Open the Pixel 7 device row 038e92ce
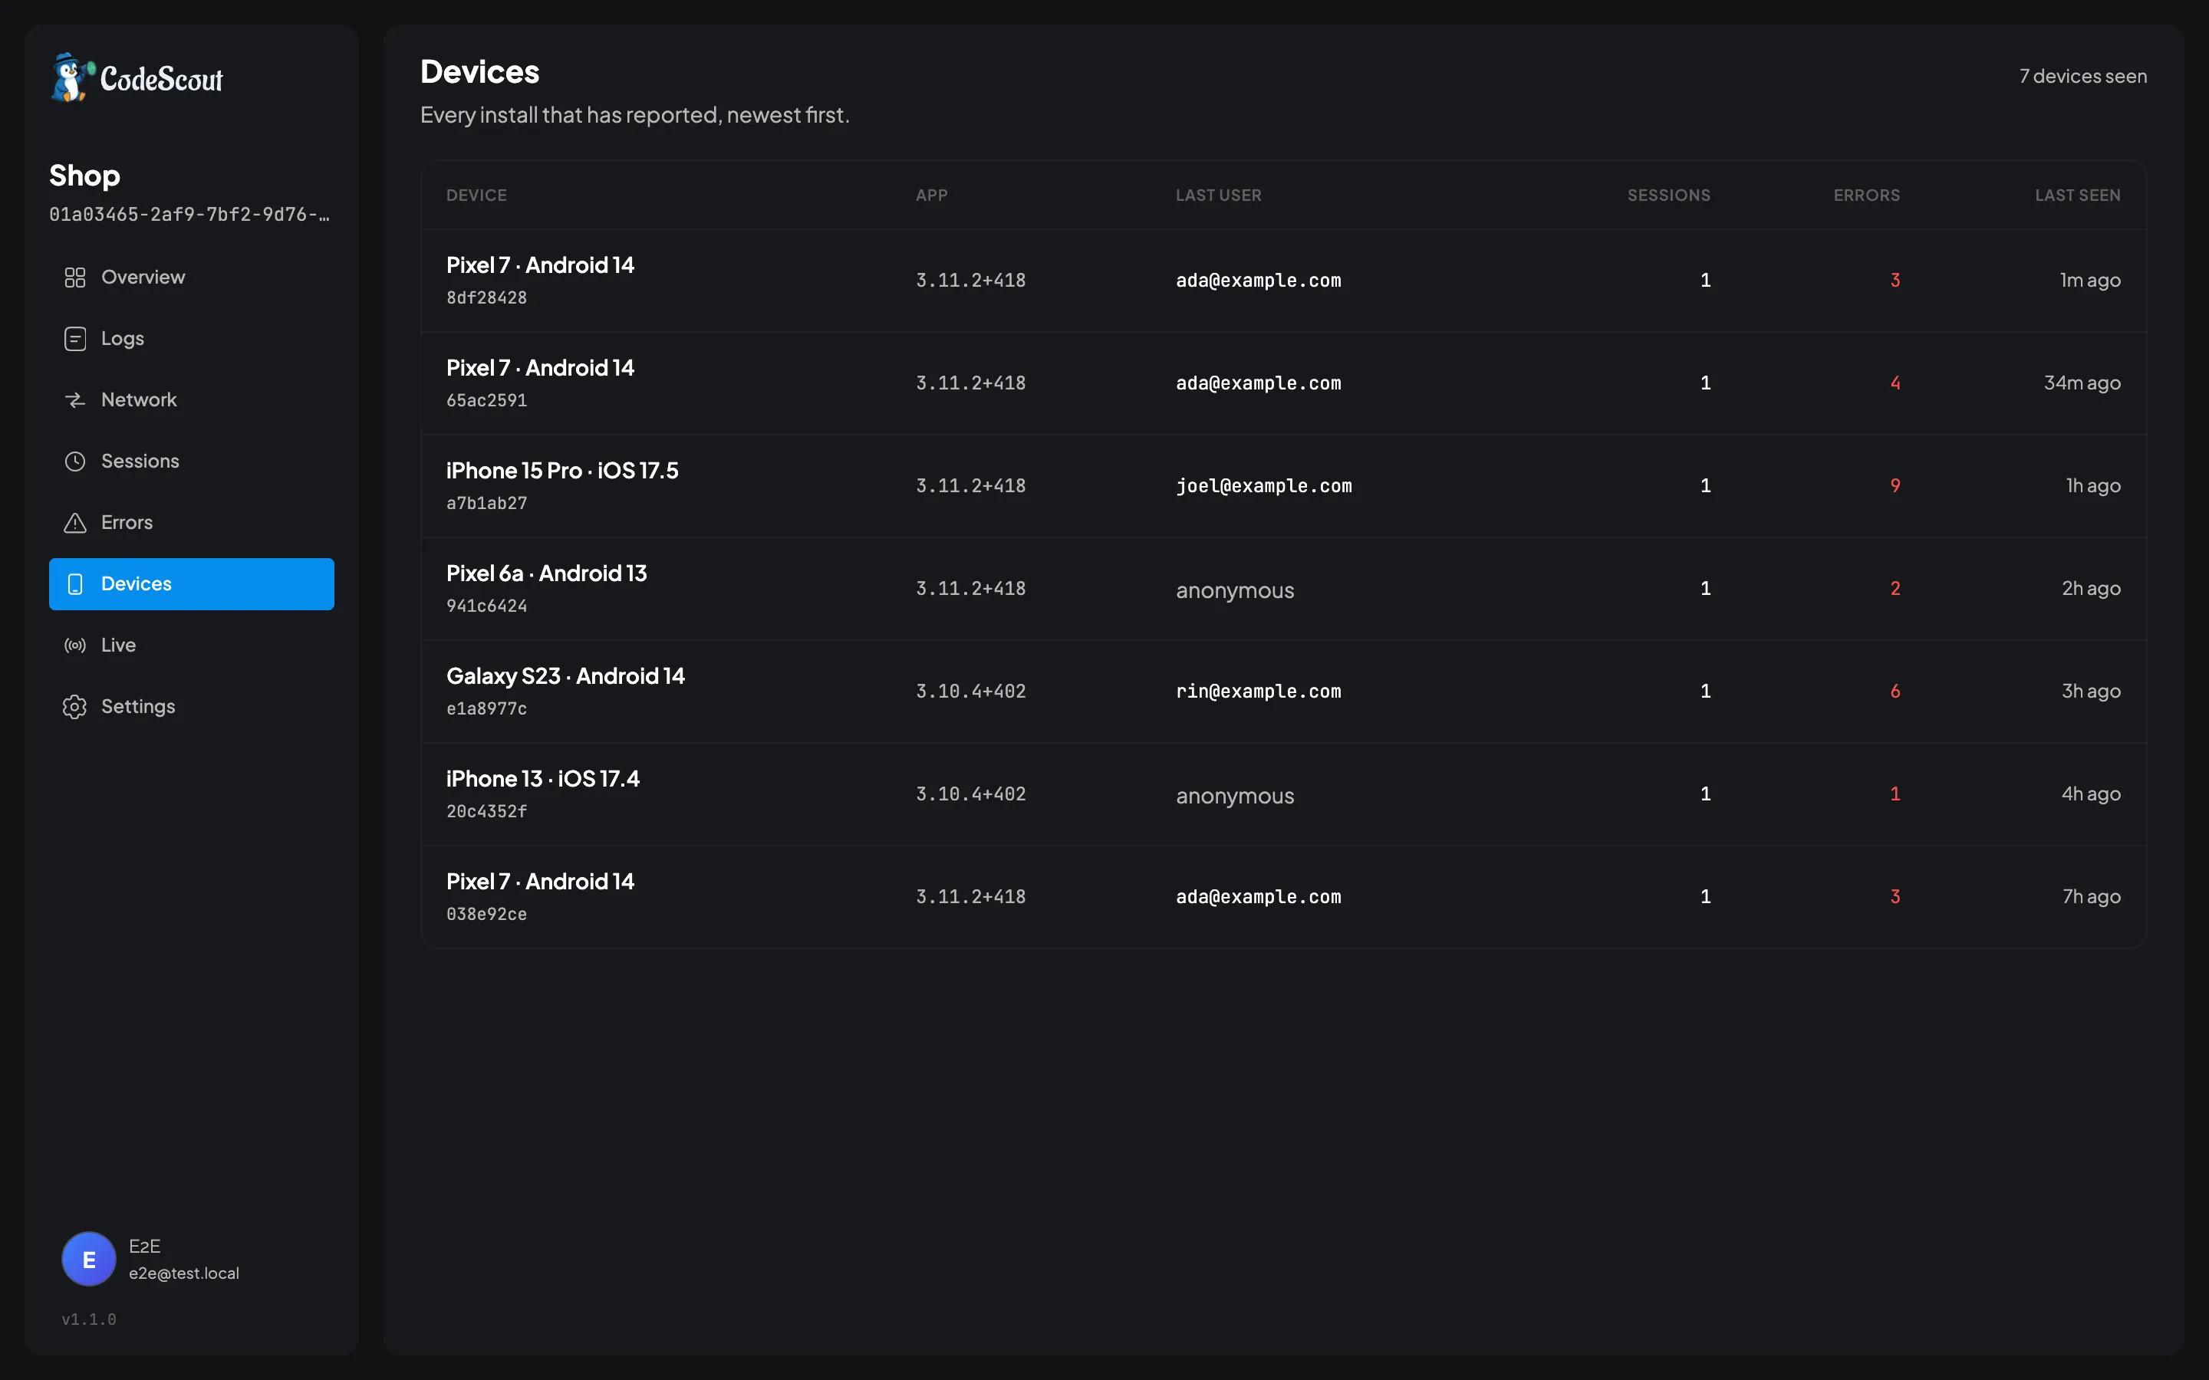 [1283, 896]
